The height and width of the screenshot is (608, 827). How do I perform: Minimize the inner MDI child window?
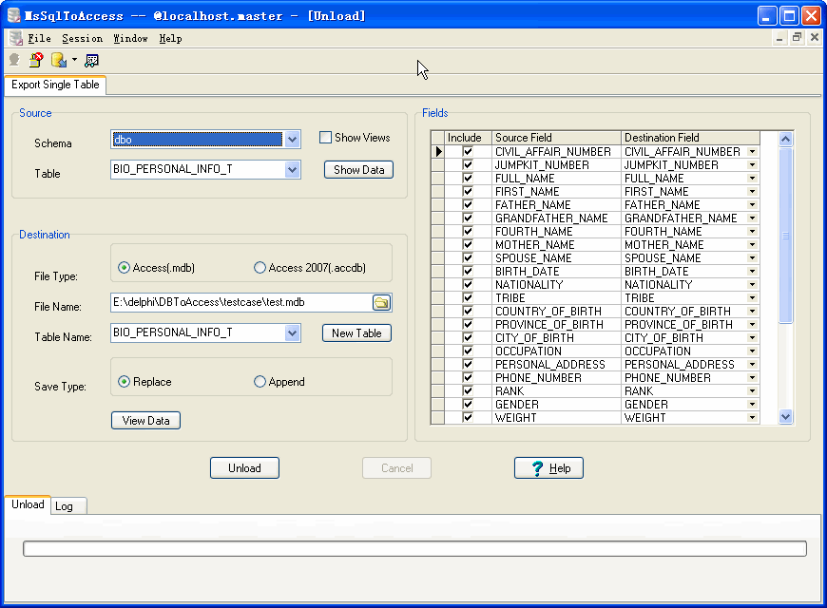point(779,37)
